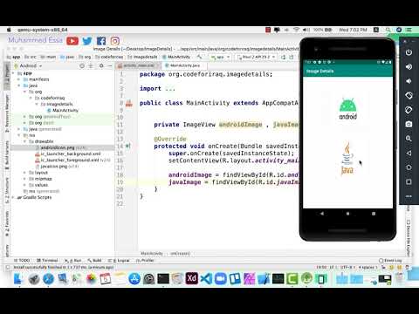Click the emulator power button
This screenshot has height=314, width=419.
pyautogui.click(x=409, y=52)
